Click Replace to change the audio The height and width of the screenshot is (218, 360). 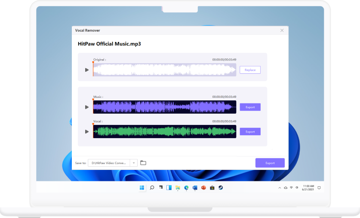point(250,70)
